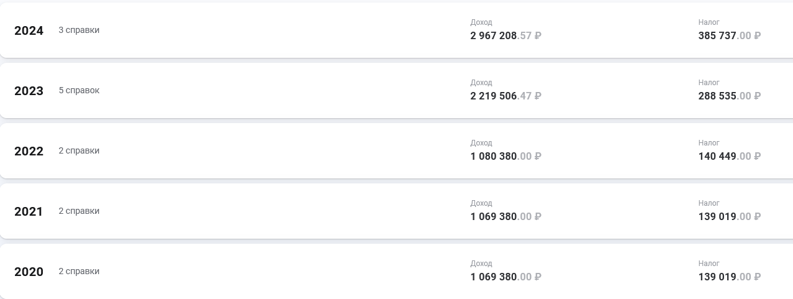
Task: Click the 2022 tax amount 140 449.00 ₽
Action: pos(729,157)
